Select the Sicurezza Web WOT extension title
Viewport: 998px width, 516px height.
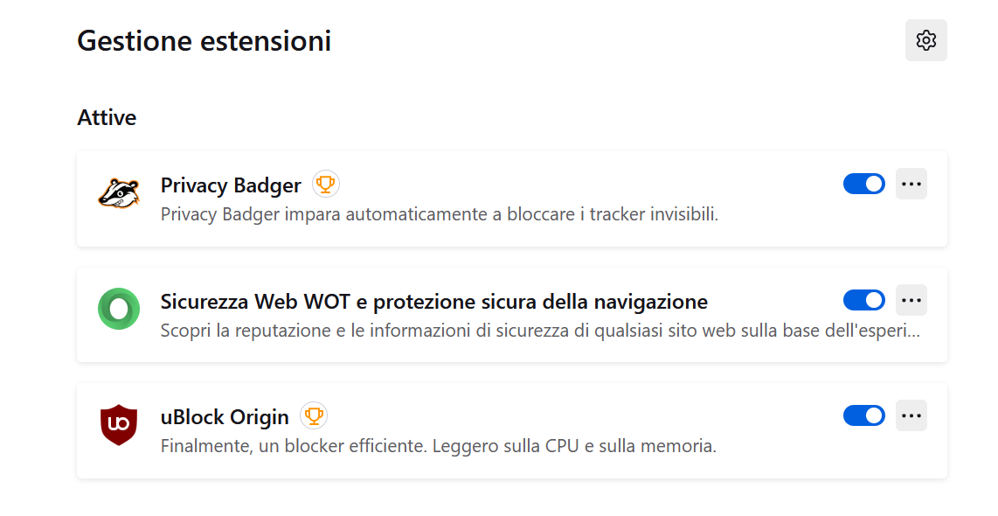tap(434, 302)
